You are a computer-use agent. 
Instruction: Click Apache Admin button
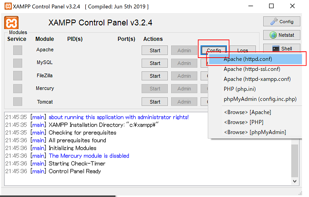tap(184, 50)
